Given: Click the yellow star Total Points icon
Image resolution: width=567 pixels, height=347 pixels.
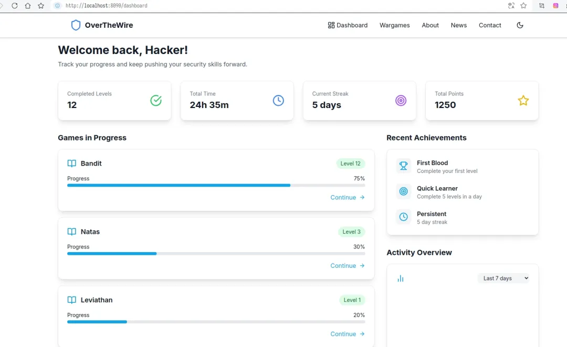Looking at the screenshot, I should [523, 101].
